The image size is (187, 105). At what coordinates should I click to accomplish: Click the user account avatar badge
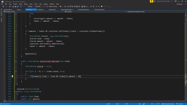pos(186,4)
